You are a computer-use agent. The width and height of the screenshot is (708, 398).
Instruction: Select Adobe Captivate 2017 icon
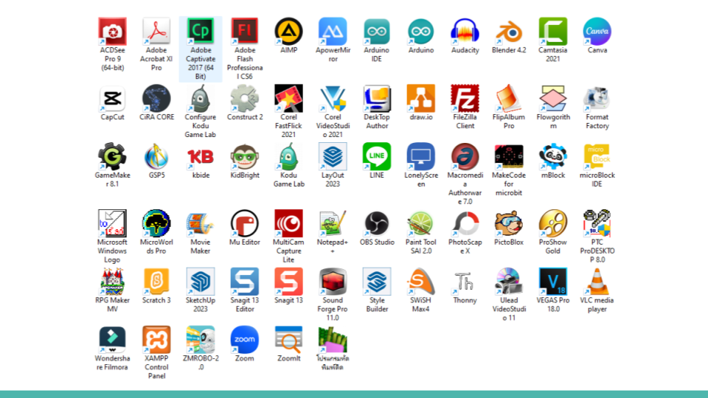(200, 32)
